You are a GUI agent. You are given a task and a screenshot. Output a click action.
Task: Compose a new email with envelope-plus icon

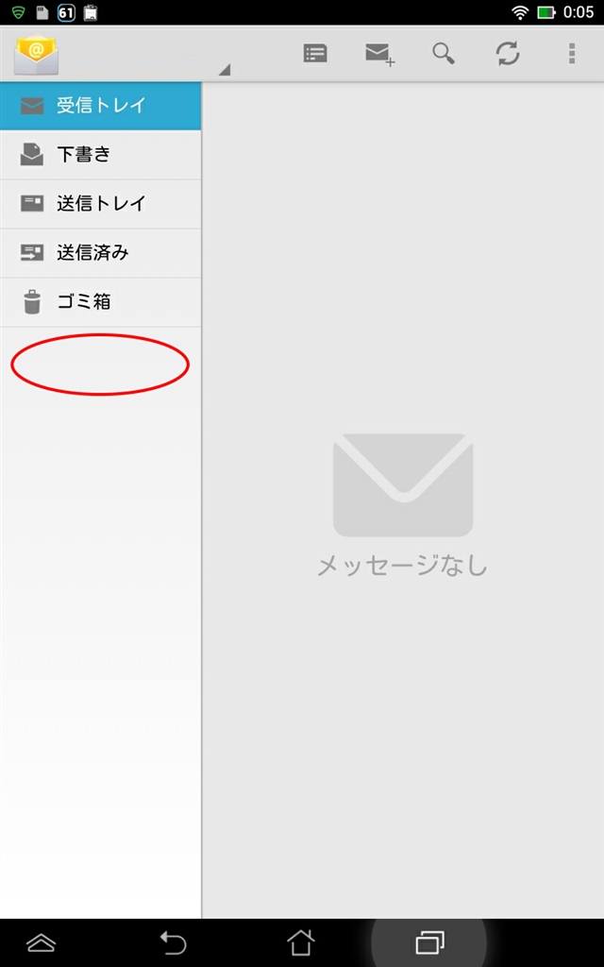point(379,54)
